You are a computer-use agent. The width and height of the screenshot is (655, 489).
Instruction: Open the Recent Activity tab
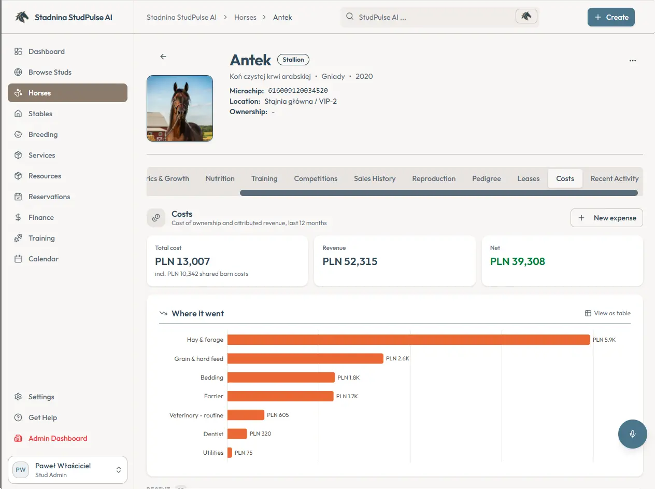[615, 178]
